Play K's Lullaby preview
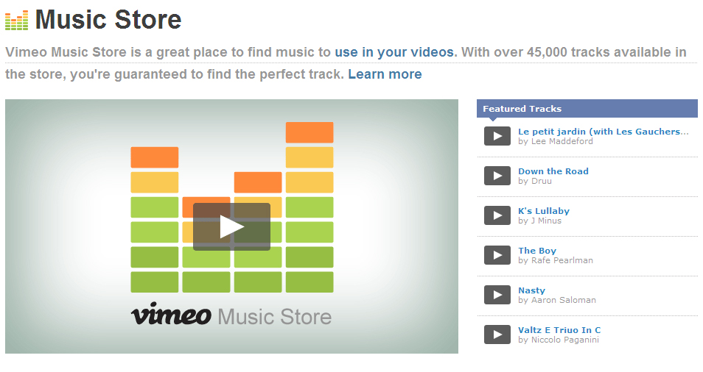This screenshot has height=372, width=703. [x=497, y=215]
